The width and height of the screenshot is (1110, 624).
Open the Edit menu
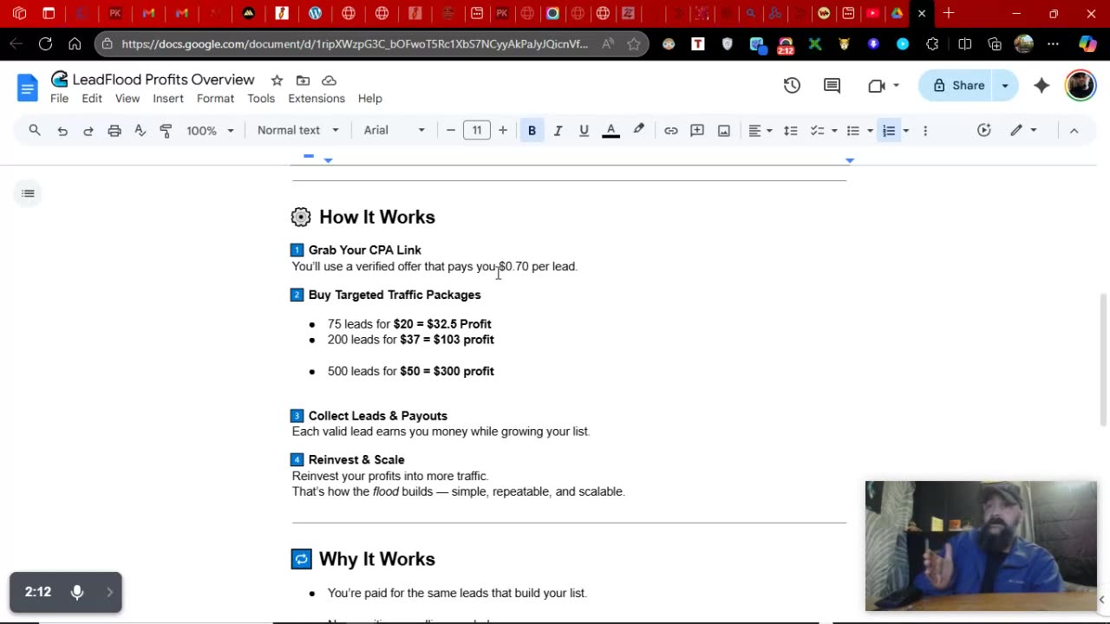[x=92, y=99]
